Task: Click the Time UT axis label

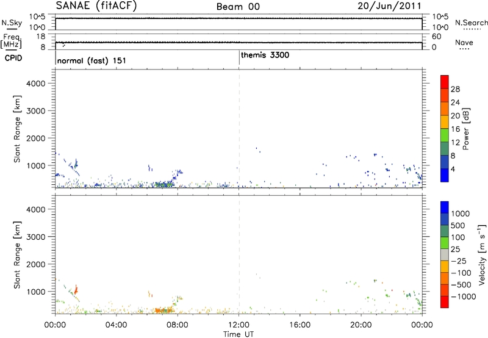Action: [239, 334]
